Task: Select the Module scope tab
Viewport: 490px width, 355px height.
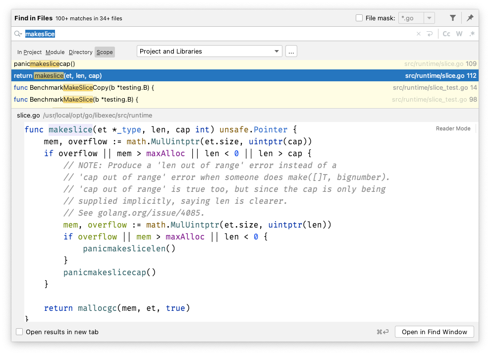Action: [55, 52]
